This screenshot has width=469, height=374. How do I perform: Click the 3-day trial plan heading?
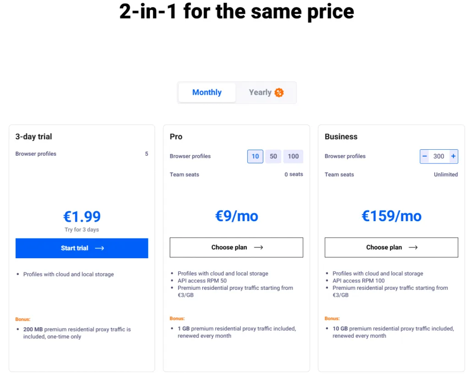point(34,136)
